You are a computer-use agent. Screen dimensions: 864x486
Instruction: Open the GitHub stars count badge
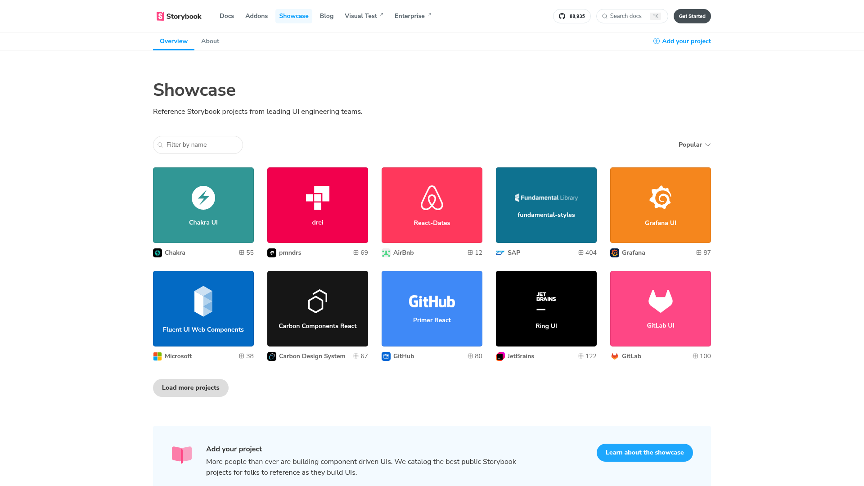click(571, 16)
